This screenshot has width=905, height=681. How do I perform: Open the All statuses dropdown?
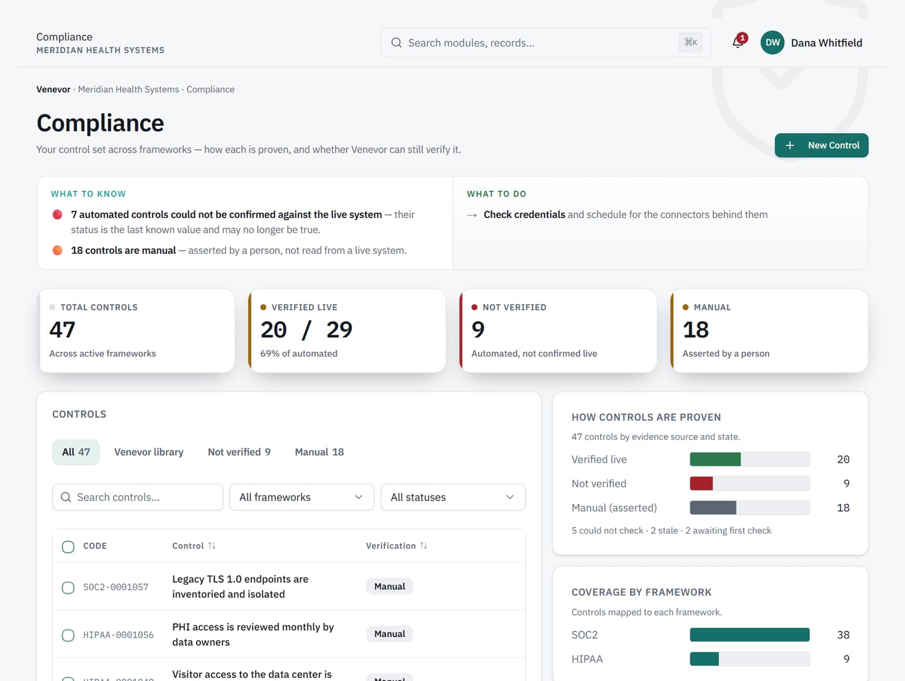coord(453,498)
